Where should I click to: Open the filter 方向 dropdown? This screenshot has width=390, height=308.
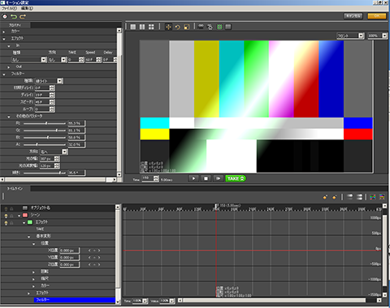[x=64, y=152]
